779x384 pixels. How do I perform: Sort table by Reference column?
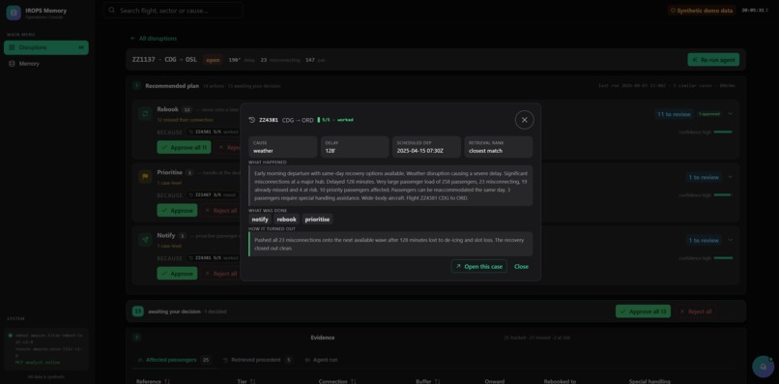(x=153, y=381)
